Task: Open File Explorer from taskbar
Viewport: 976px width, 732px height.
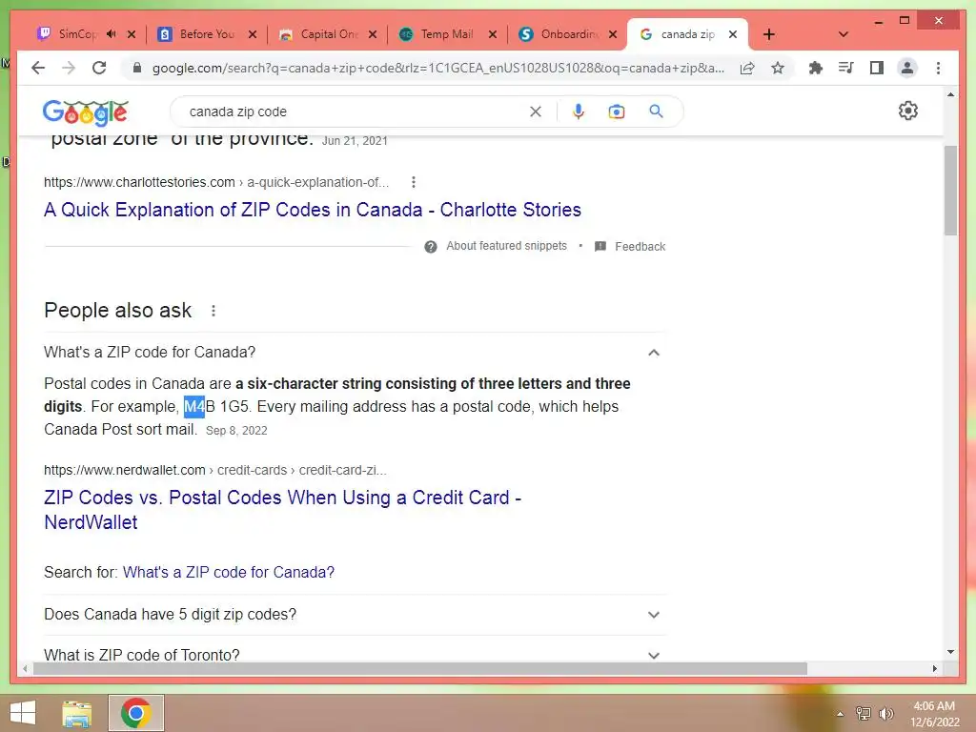Action: pyautogui.click(x=77, y=713)
